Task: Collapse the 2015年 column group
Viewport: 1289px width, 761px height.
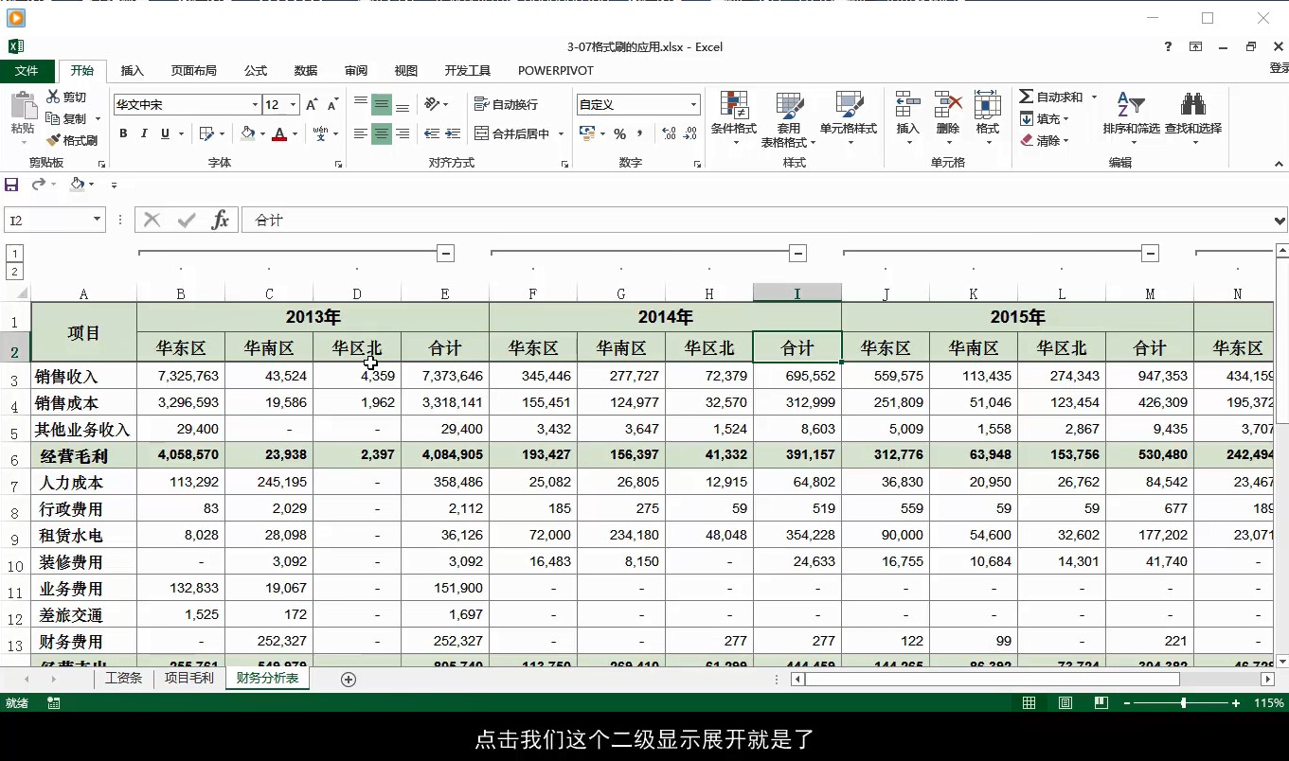Action: [x=1150, y=253]
